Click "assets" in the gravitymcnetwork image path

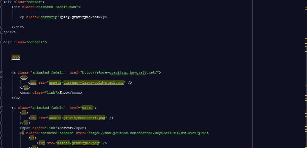55,118
